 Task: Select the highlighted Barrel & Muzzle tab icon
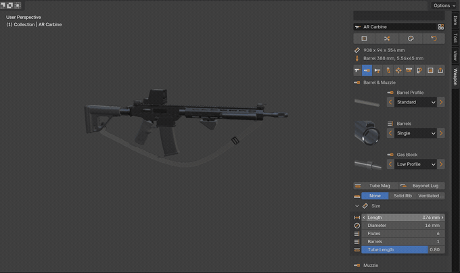(367, 70)
